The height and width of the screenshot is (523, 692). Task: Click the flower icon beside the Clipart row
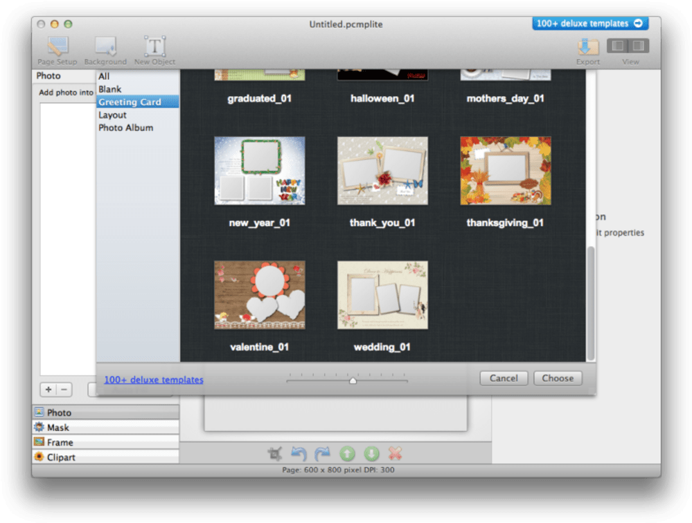(x=39, y=456)
